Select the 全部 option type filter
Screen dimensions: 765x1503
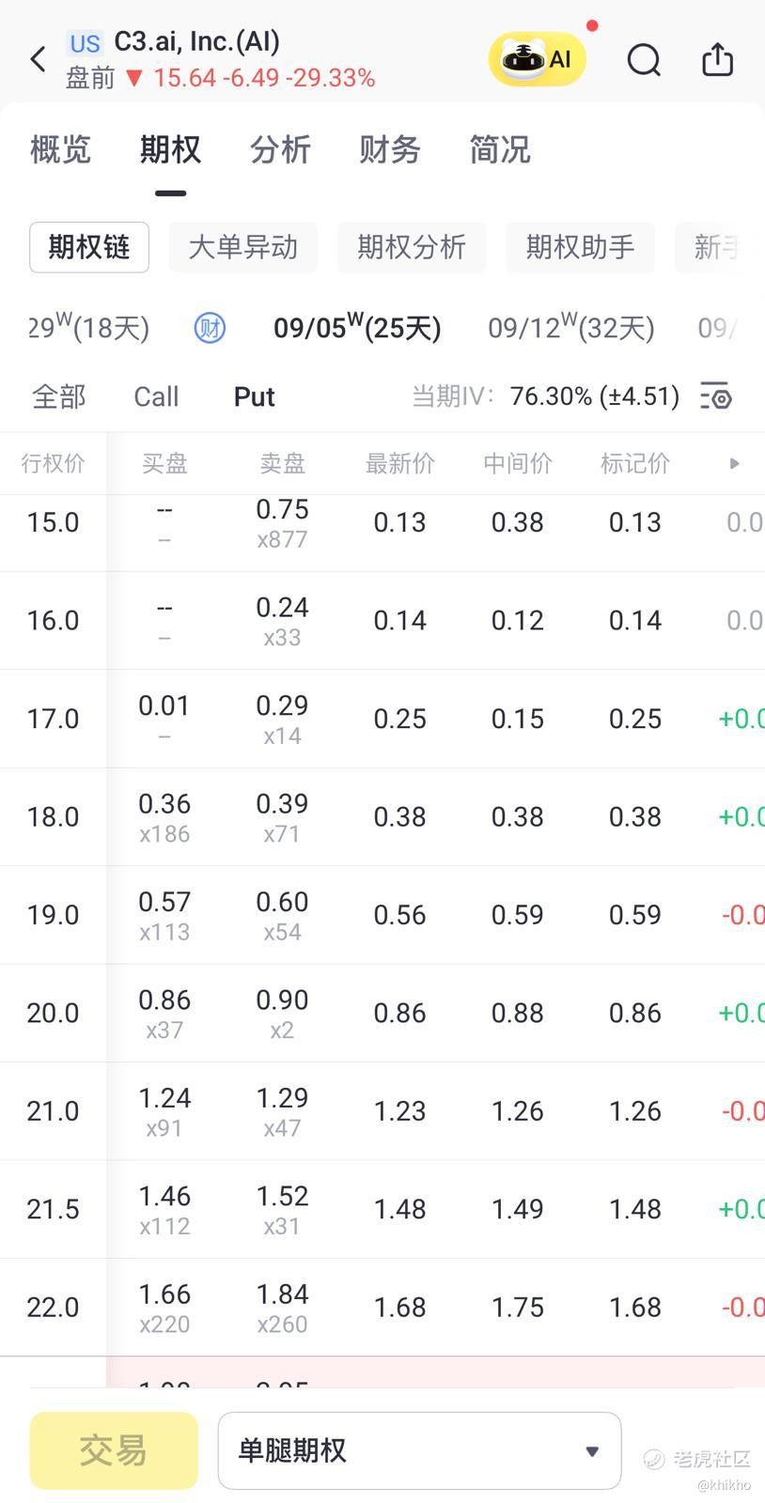pyautogui.click(x=58, y=396)
